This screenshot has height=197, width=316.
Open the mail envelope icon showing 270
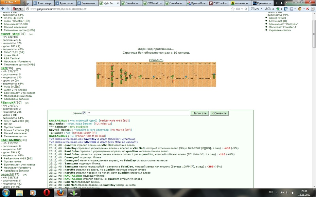point(252,9)
